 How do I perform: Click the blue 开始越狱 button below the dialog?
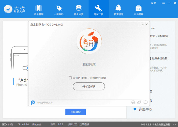point(76,112)
